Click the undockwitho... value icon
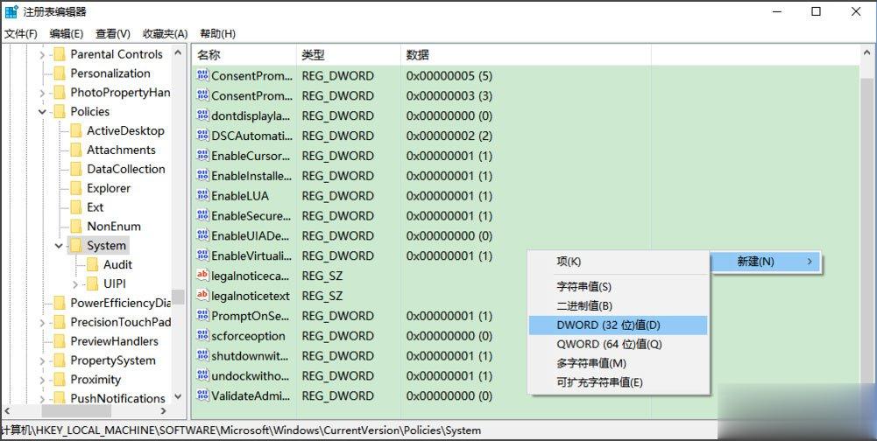 point(202,375)
